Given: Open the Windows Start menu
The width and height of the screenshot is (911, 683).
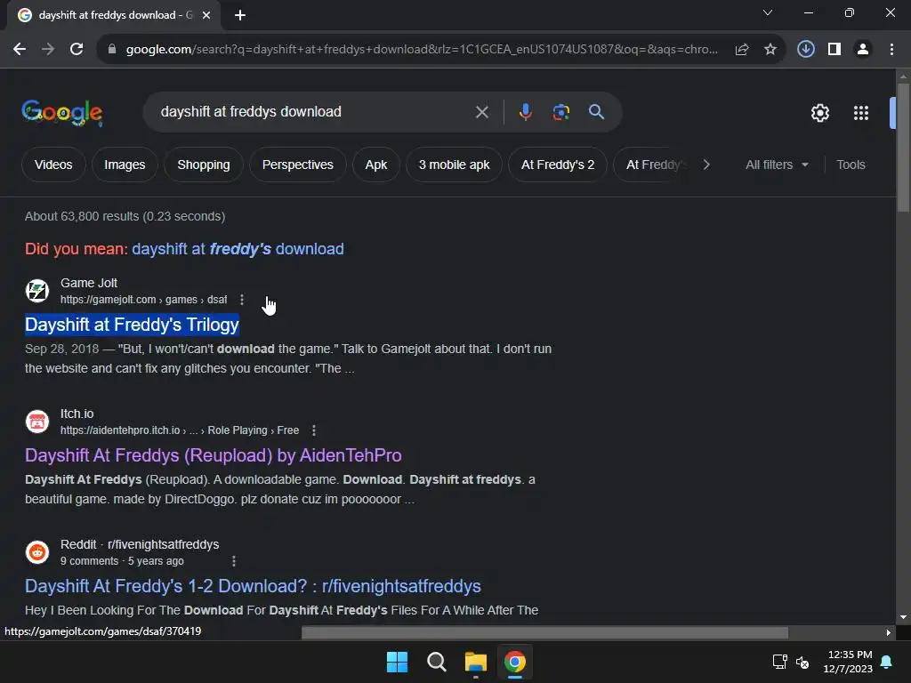Looking at the screenshot, I should point(398,662).
